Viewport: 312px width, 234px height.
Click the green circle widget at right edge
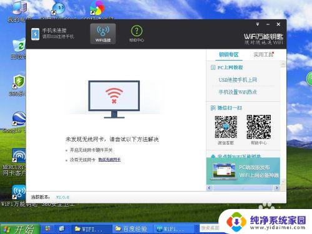point(310,79)
